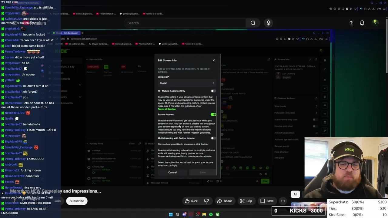This screenshot has height=218, width=388.
Task: Open Windows Start menu
Action: [x=171, y=214]
